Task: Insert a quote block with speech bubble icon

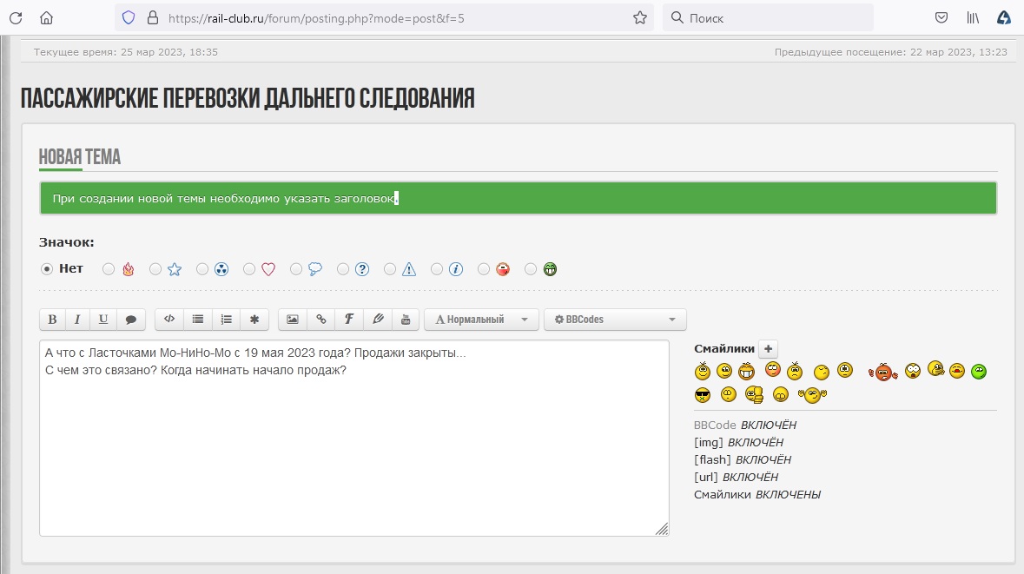Action: pos(130,320)
